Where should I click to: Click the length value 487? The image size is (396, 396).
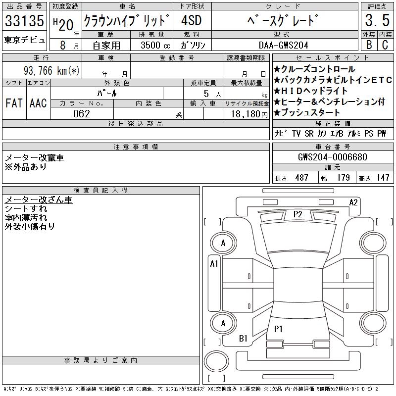coord(302,178)
